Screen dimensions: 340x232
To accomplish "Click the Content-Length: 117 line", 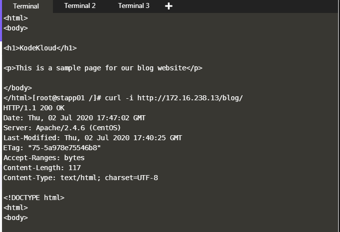I will [x=42, y=168].
